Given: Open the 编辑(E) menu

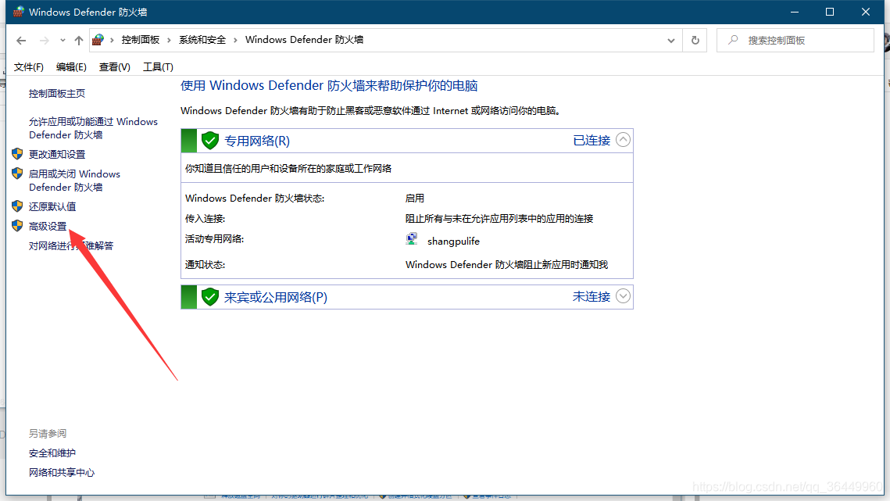Looking at the screenshot, I should (71, 67).
